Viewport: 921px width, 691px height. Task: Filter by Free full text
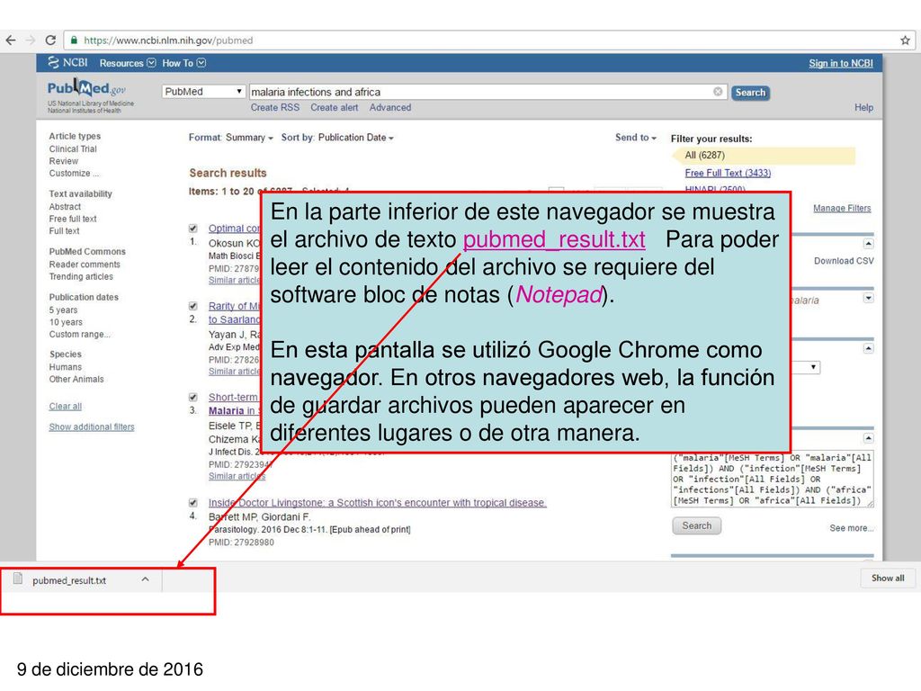click(x=73, y=219)
